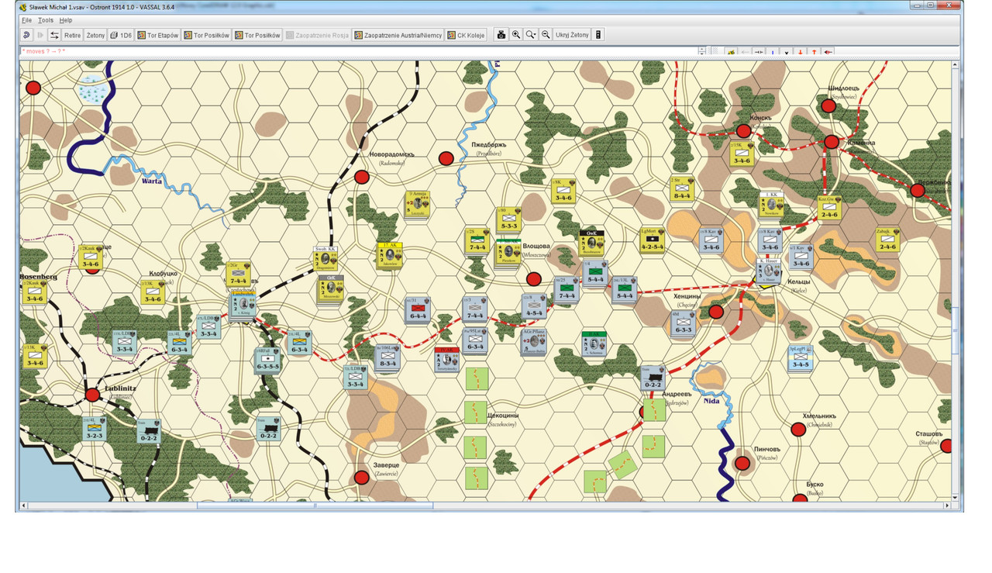Select the 6-3-3 counter near Хенцины
Viewport: 992px width, 573px height.
click(684, 323)
